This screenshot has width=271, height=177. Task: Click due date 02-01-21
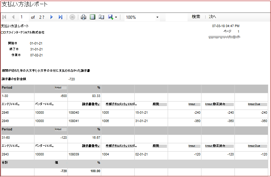tap(142, 154)
